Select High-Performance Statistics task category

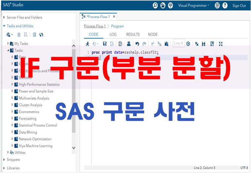[x=39, y=84]
